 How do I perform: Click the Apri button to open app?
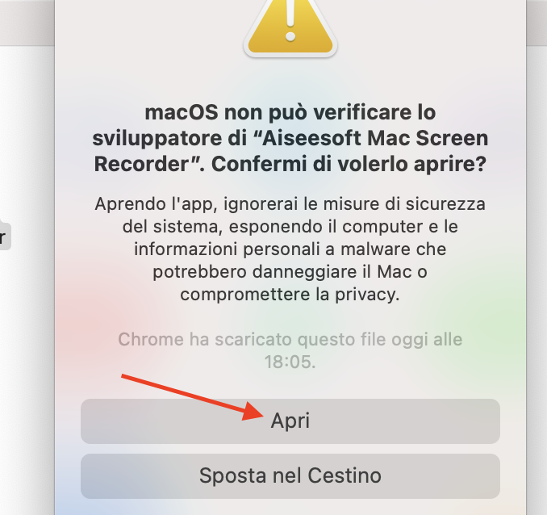pos(290,421)
